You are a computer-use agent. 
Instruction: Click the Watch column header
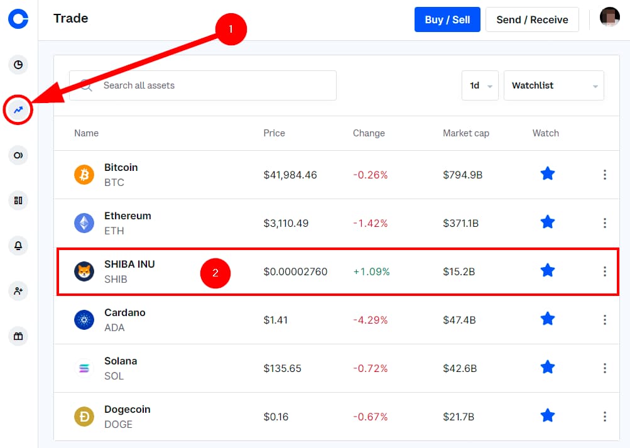pyautogui.click(x=546, y=133)
